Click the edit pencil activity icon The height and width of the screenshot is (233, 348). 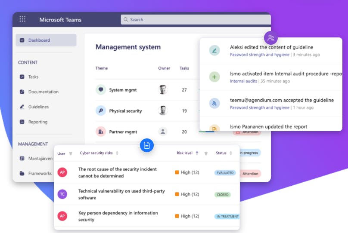point(214,50)
